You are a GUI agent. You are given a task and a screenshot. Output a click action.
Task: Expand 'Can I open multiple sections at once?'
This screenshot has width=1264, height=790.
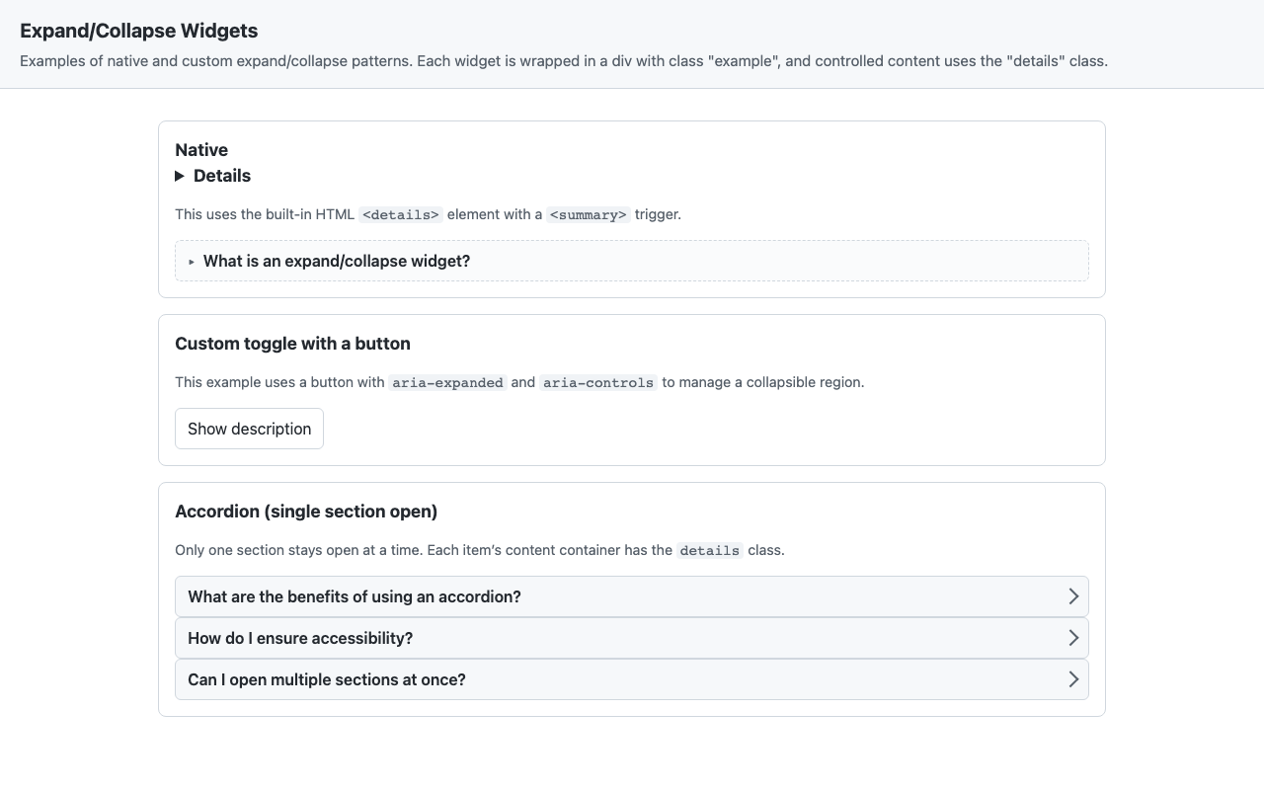click(x=328, y=679)
